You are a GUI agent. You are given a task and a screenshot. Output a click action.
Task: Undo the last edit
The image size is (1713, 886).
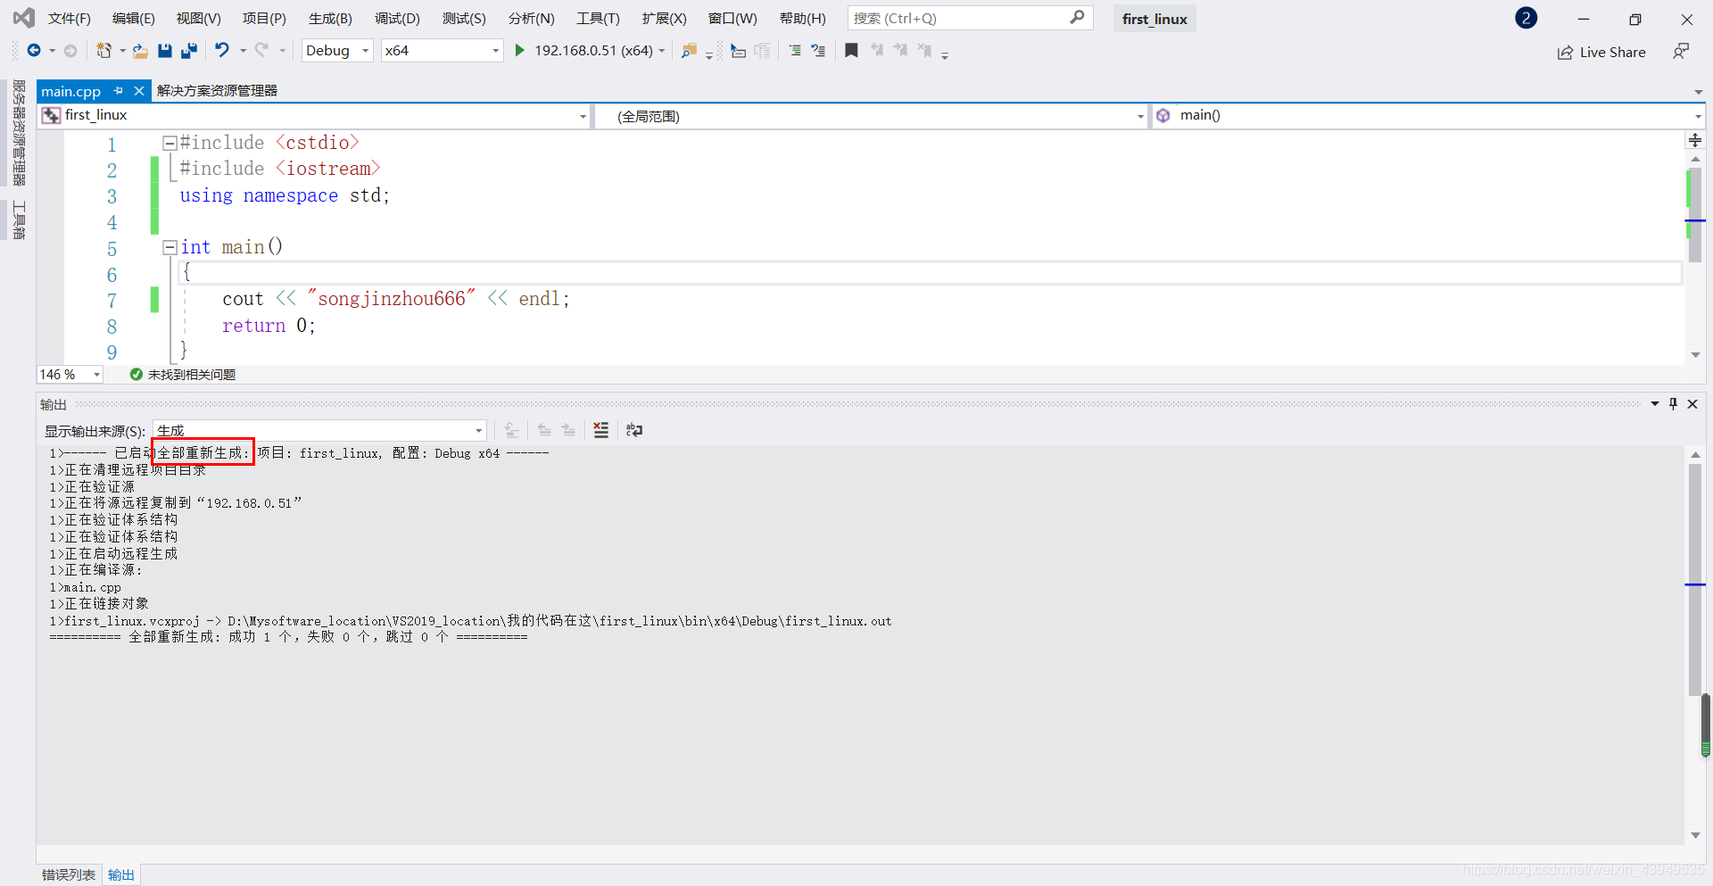click(x=222, y=51)
